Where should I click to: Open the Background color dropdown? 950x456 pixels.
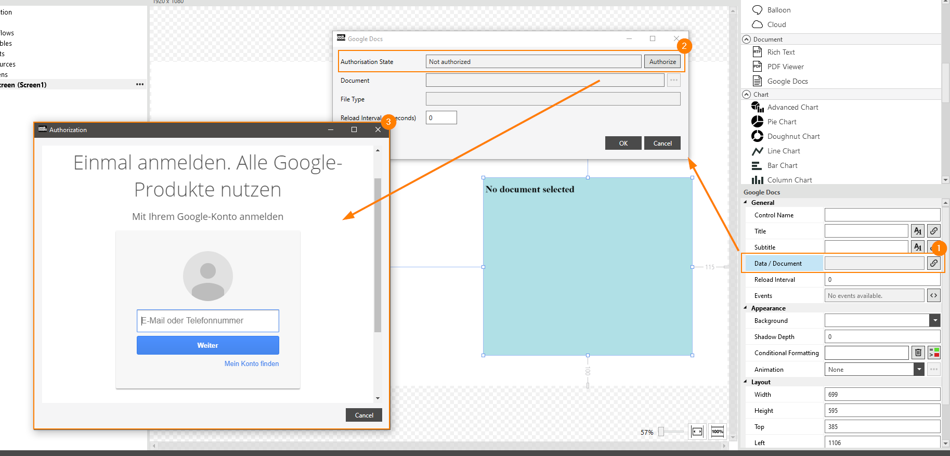pos(935,320)
